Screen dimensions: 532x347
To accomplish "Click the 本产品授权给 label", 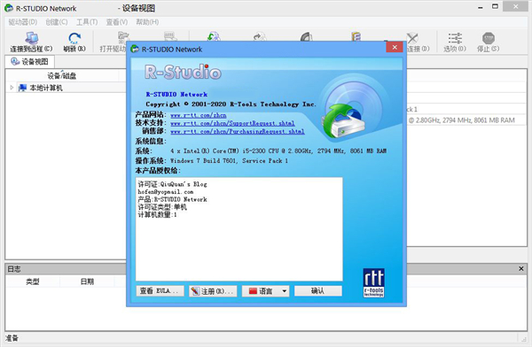I will [158, 171].
